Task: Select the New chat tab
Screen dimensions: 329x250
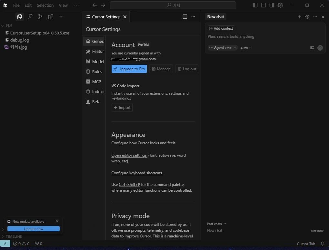Action: [x=215, y=17]
